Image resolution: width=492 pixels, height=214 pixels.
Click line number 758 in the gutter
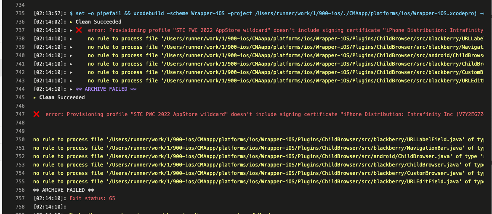pos(20,207)
